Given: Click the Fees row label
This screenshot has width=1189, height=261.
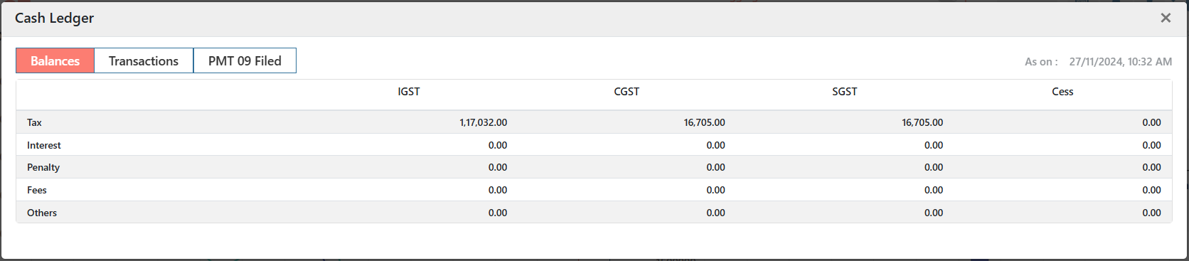Looking at the screenshot, I should click(x=37, y=190).
